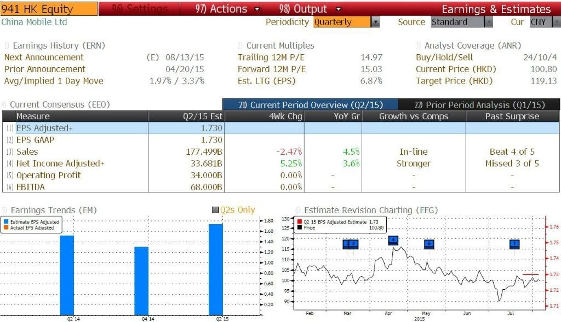The height and width of the screenshot is (322, 561).
Task: Click the 96) Settings button
Action: [x=140, y=9]
